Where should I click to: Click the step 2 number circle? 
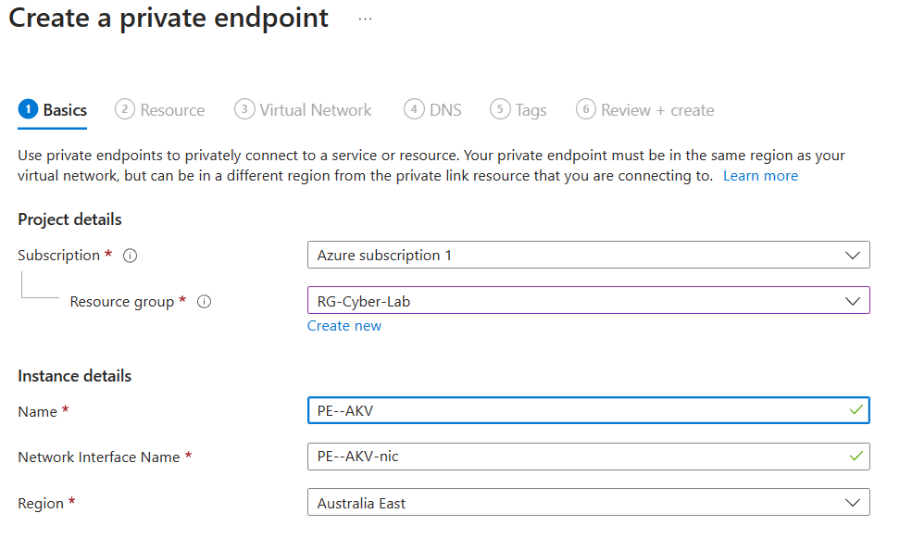pyautogui.click(x=124, y=109)
